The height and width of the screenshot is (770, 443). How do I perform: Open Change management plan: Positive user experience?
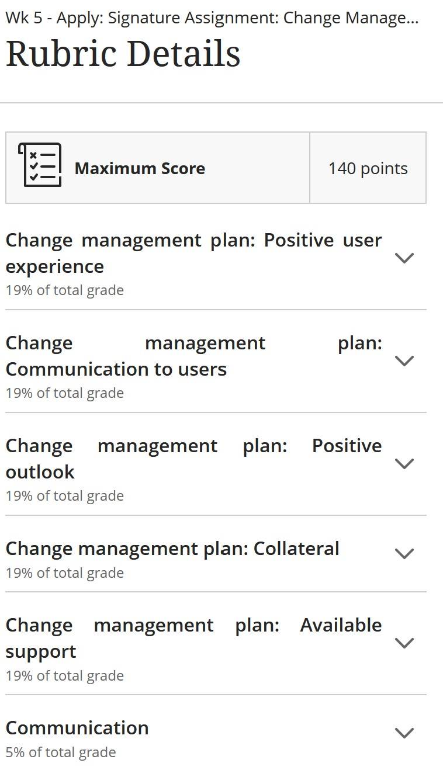(193, 253)
